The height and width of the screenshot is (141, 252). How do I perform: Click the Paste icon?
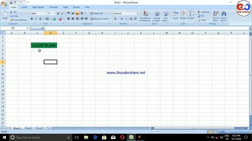[5, 14]
